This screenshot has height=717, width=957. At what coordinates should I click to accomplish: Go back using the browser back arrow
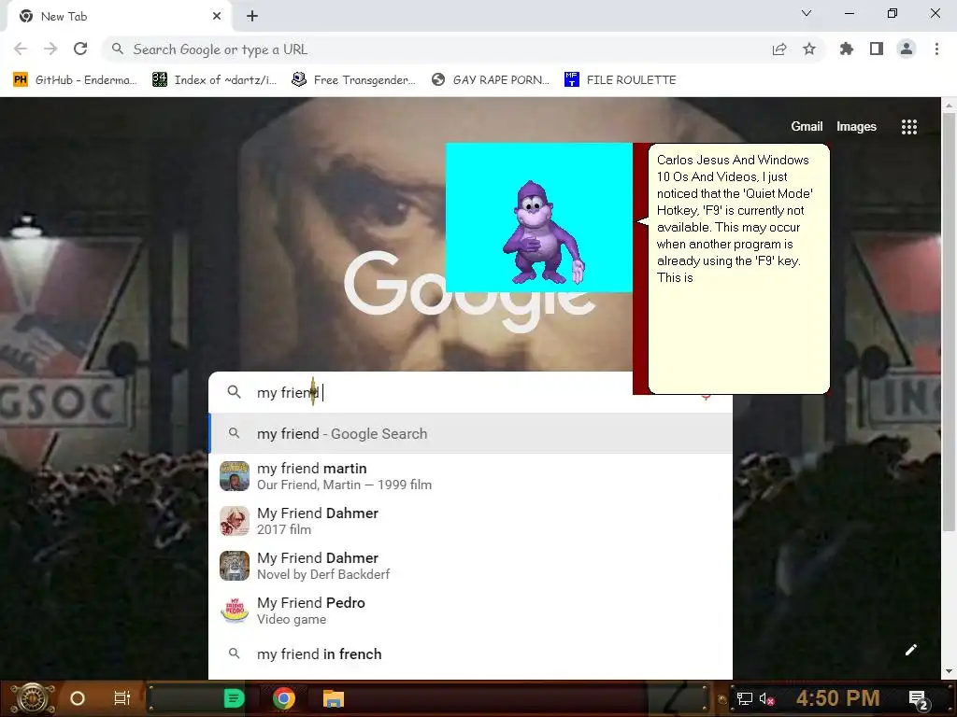point(21,49)
